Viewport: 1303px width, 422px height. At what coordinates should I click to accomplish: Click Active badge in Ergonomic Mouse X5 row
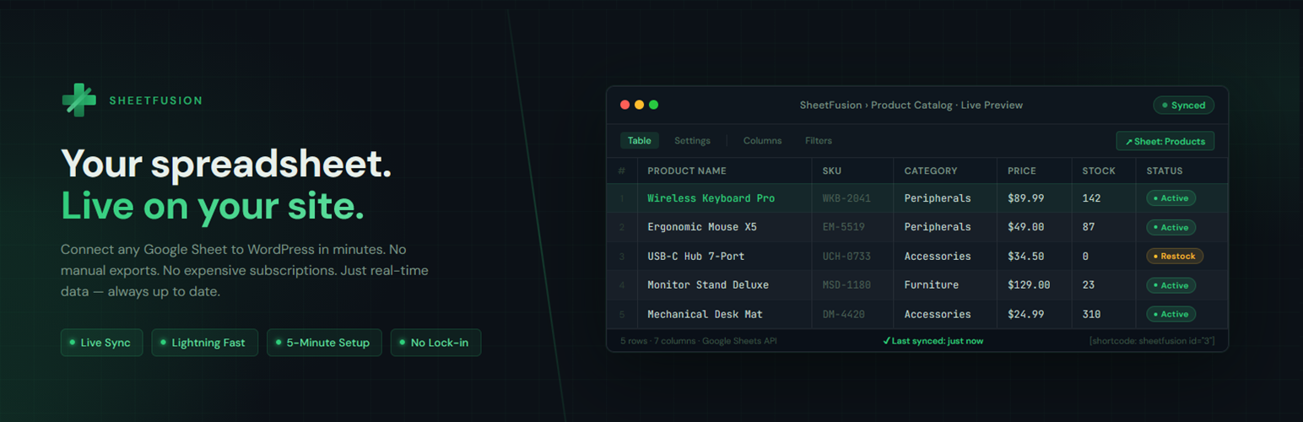click(1171, 227)
